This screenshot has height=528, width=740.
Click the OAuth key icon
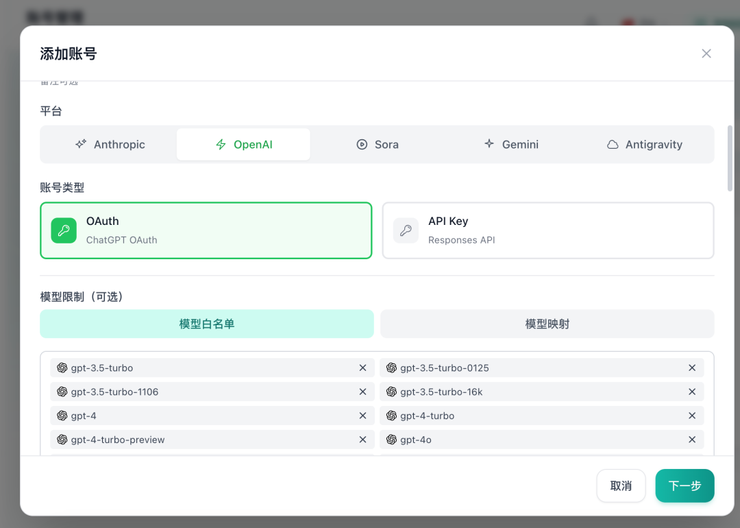point(64,230)
